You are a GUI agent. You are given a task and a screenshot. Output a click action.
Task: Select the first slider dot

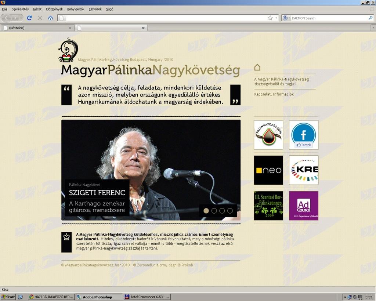click(x=206, y=211)
